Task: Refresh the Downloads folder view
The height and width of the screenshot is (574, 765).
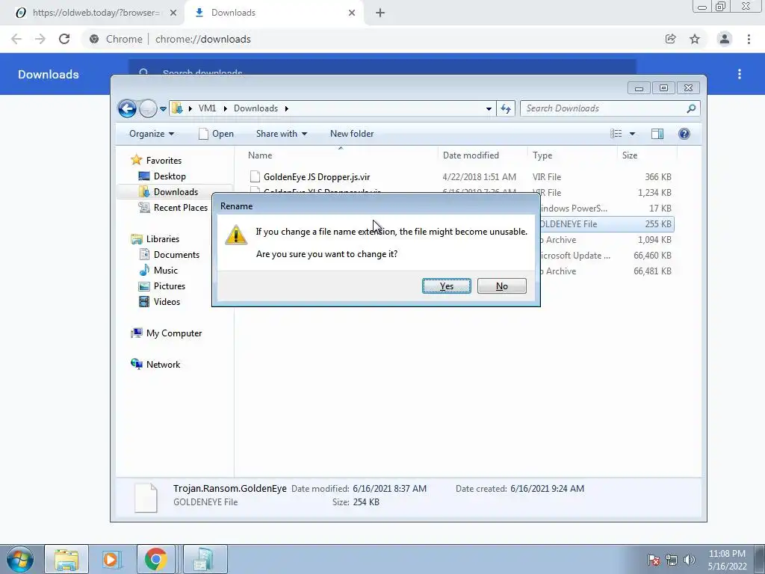Action: click(x=506, y=108)
